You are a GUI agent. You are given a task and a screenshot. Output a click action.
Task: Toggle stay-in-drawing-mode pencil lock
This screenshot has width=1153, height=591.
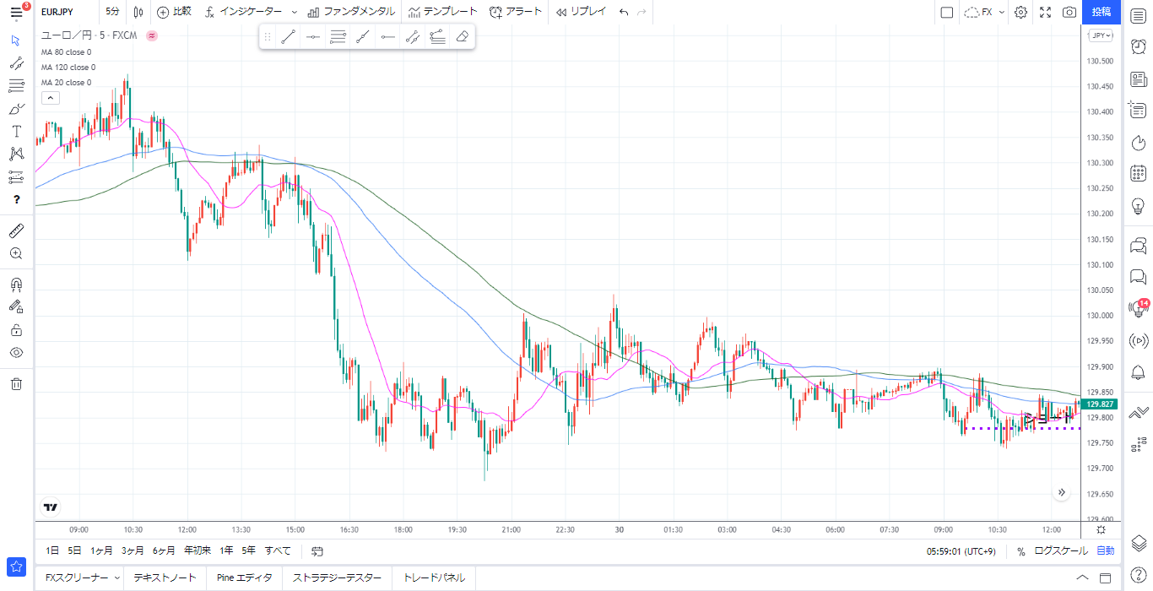(16, 306)
